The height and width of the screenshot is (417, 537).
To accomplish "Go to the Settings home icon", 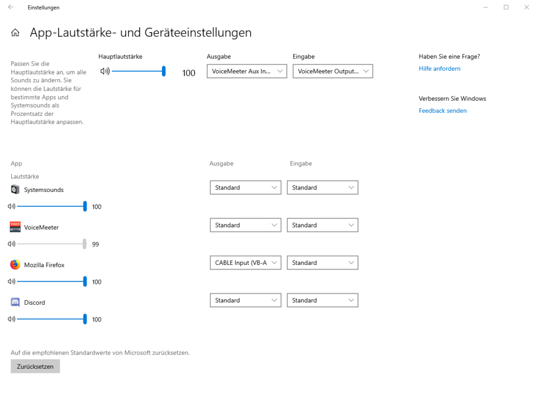I will pyautogui.click(x=15, y=33).
